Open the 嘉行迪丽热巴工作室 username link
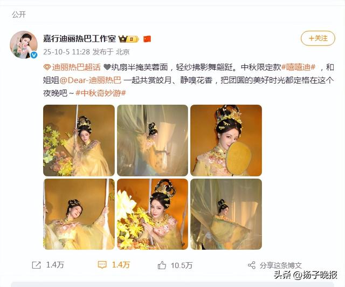 [x=79, y=39]
